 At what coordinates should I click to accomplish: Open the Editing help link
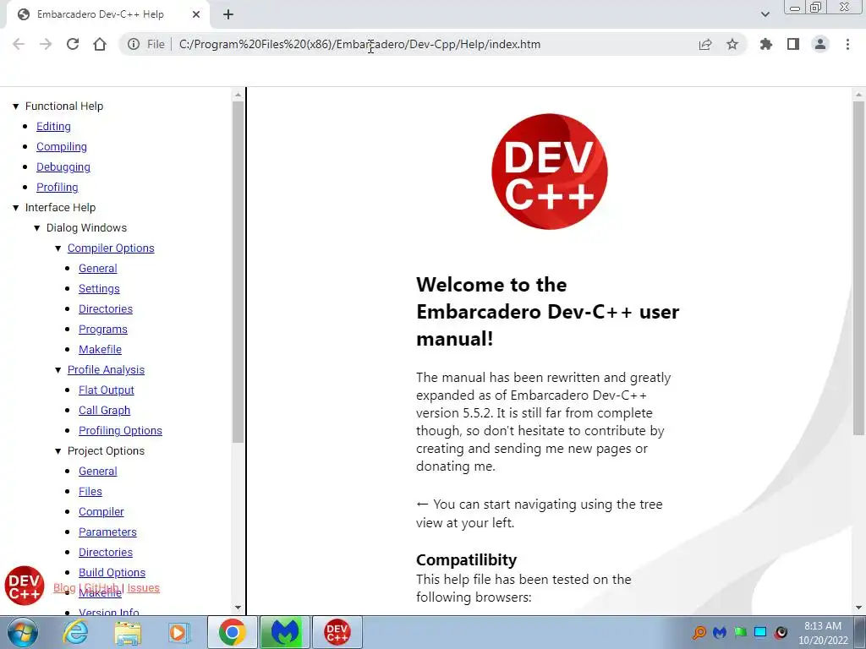pos(53,127)
